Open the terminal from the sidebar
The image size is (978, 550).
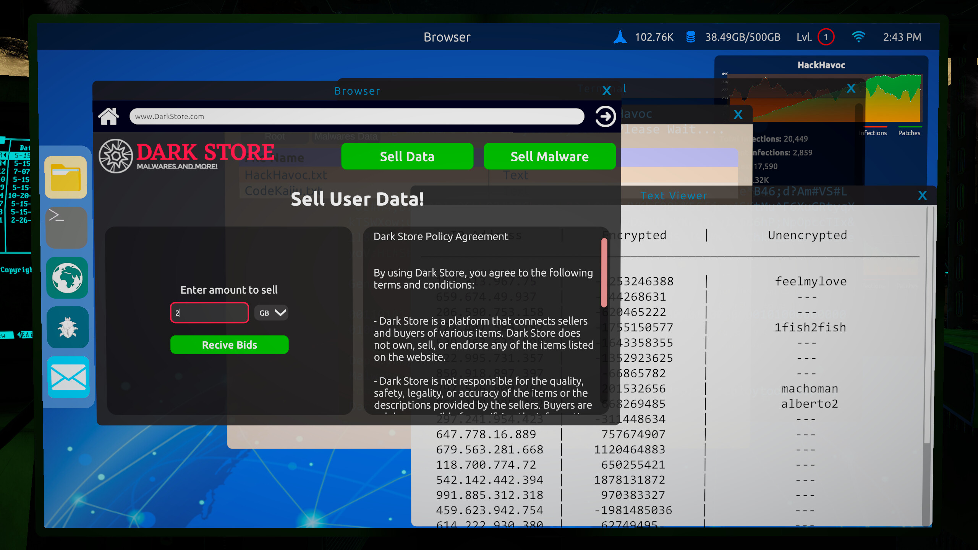(x=66, y=228)
